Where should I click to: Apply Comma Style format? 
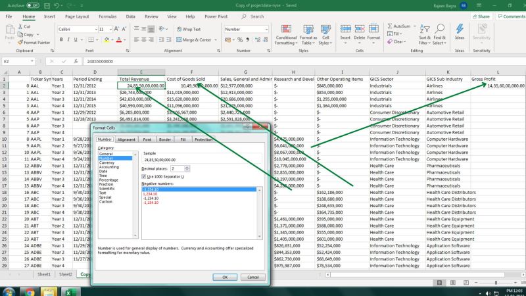pos(248,39)
